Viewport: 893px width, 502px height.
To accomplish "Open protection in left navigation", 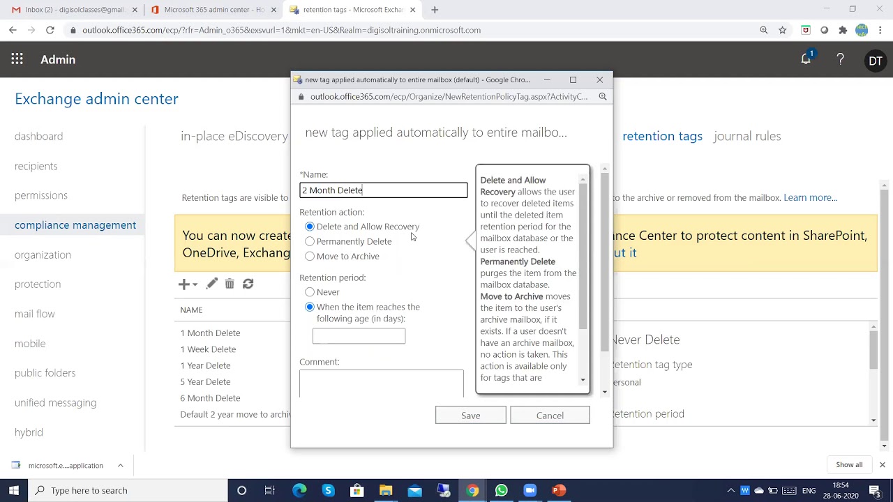I will point(38,284).
